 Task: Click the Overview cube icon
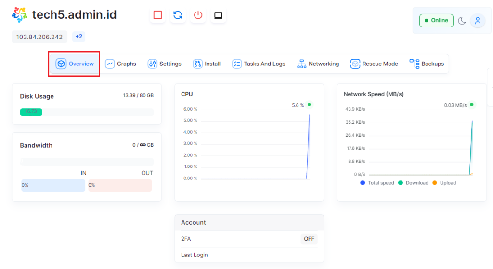(x=61, y=64)
